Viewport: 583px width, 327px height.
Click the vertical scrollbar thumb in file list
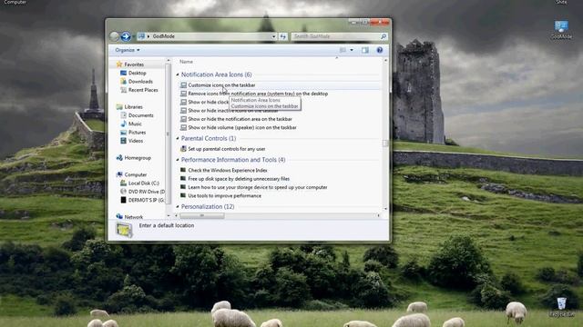click(x=385, y=144)
